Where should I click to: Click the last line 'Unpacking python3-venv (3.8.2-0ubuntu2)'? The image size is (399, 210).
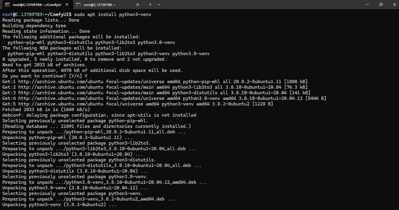[x=59, y=204]
